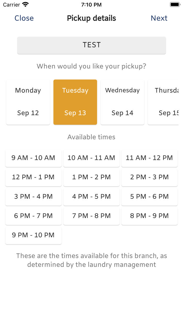Pick the 11 AM - 12 PM slot

point(150,158)
